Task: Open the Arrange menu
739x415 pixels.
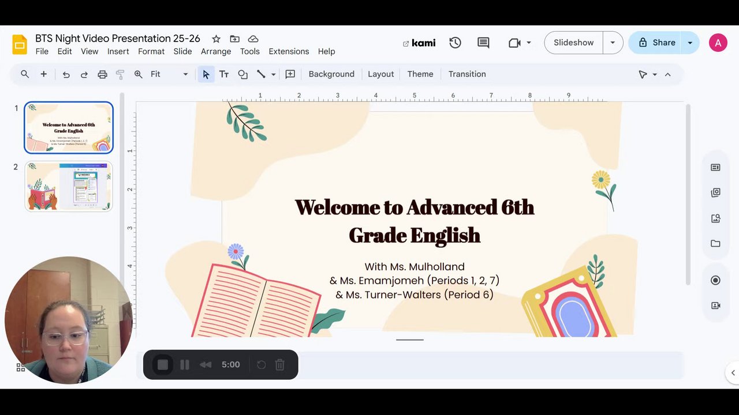Action: 216,51
